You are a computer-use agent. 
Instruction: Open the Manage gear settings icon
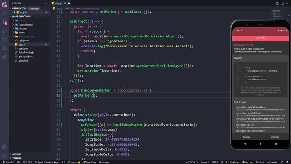[x=5, y=155]
